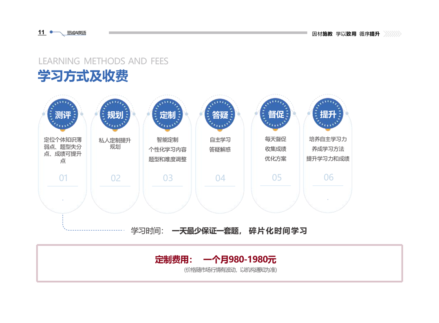Click the step number 05
Viewport: 439px width, 323px height.
point(276,178)
